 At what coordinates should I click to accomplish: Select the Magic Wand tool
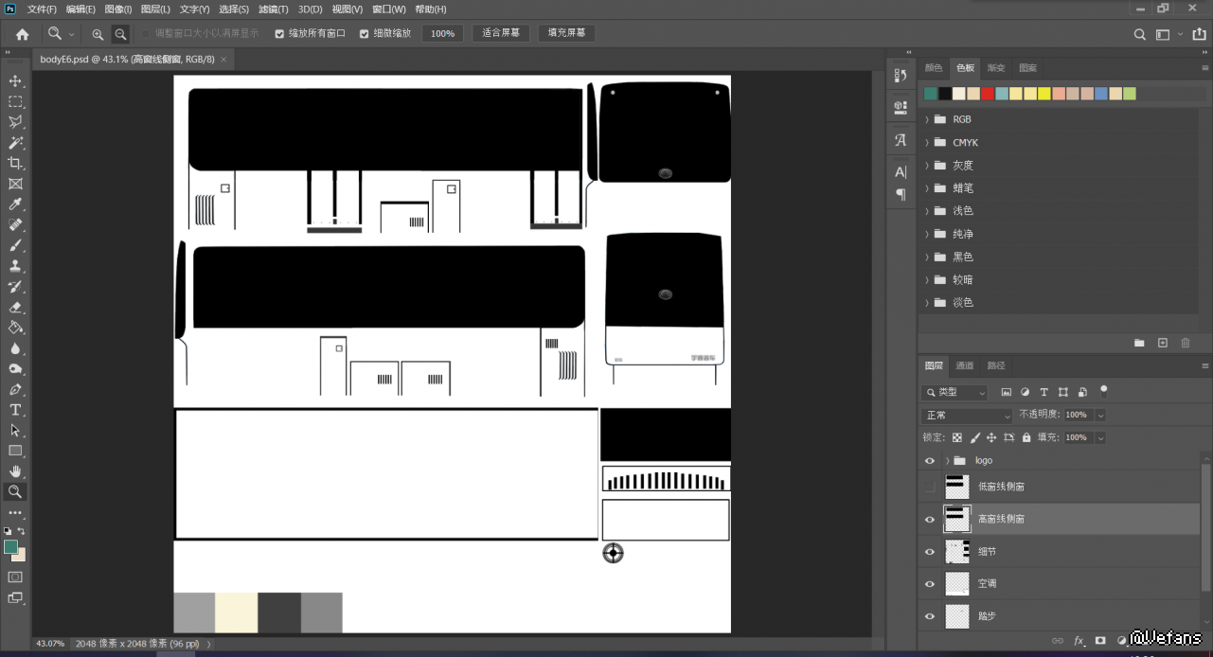coord(15,143)
